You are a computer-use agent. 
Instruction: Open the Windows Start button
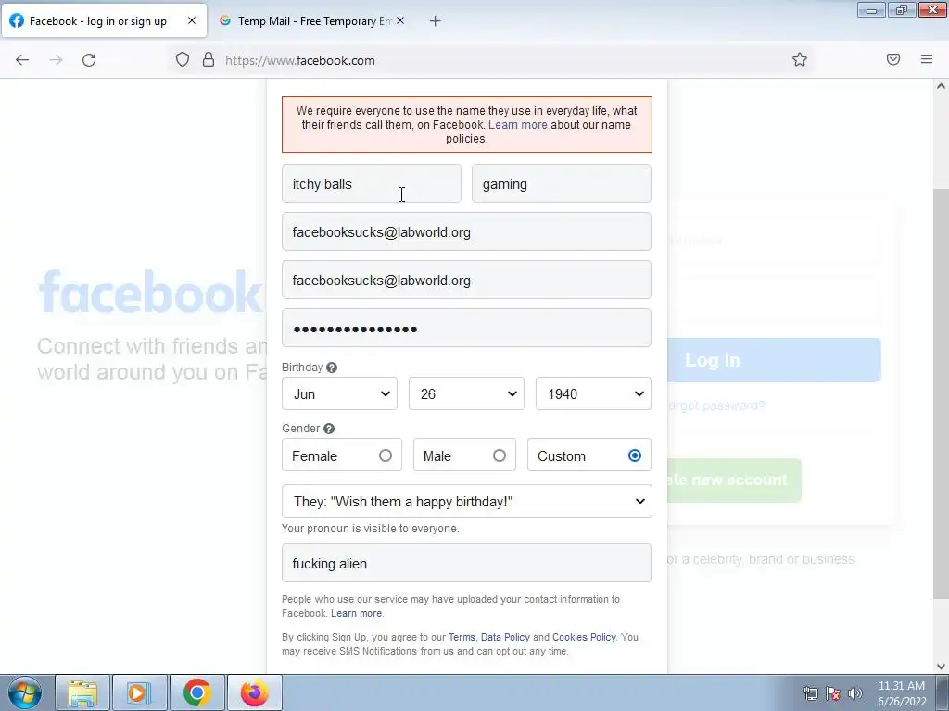pyautogui.click(x=25, y=692)
